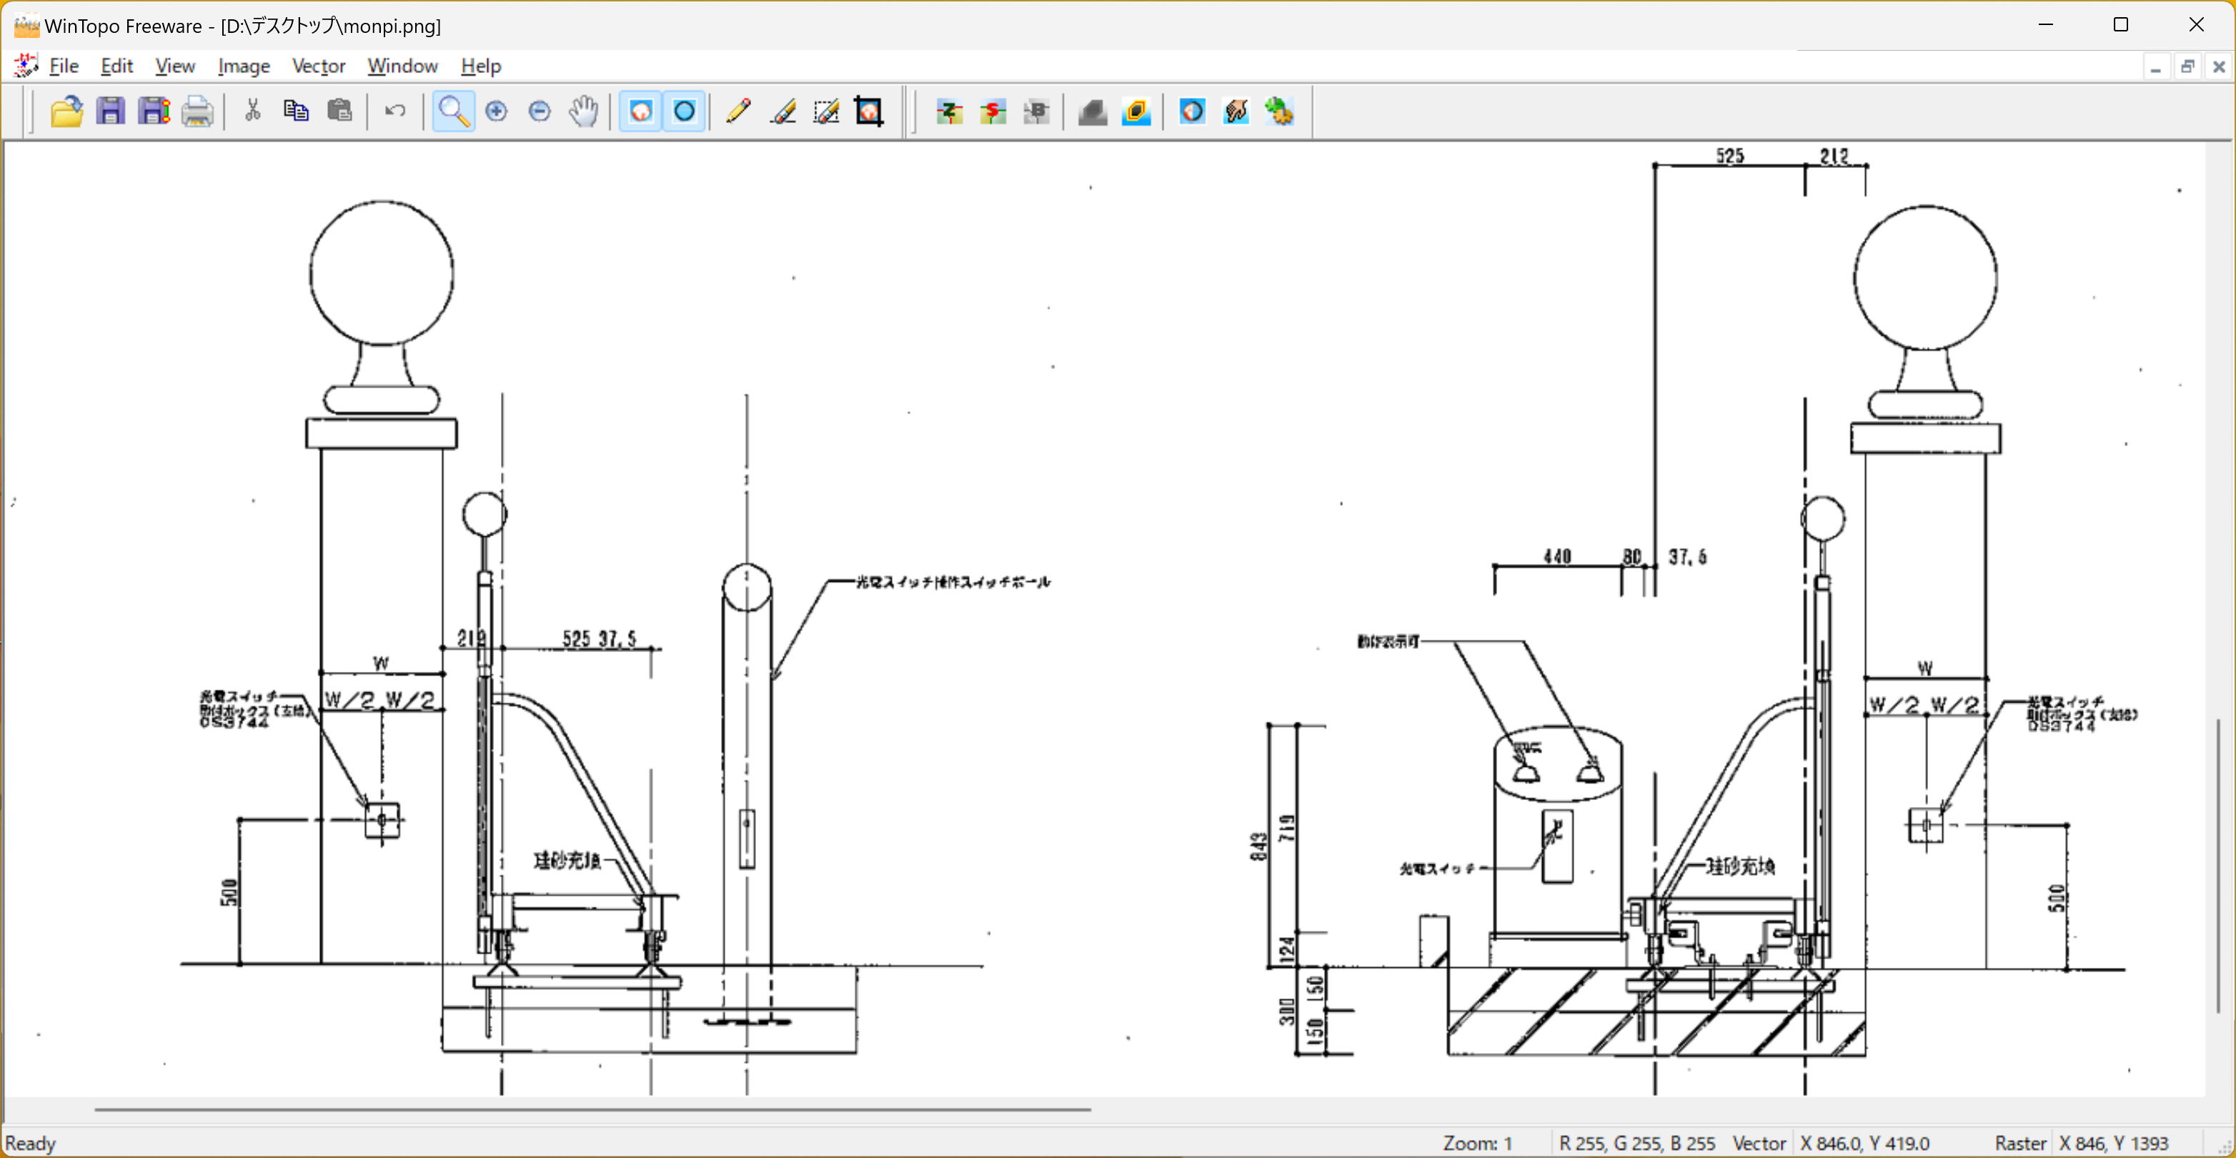Click the Zhang Suen thinning Z icon

[x=950, y=111]
